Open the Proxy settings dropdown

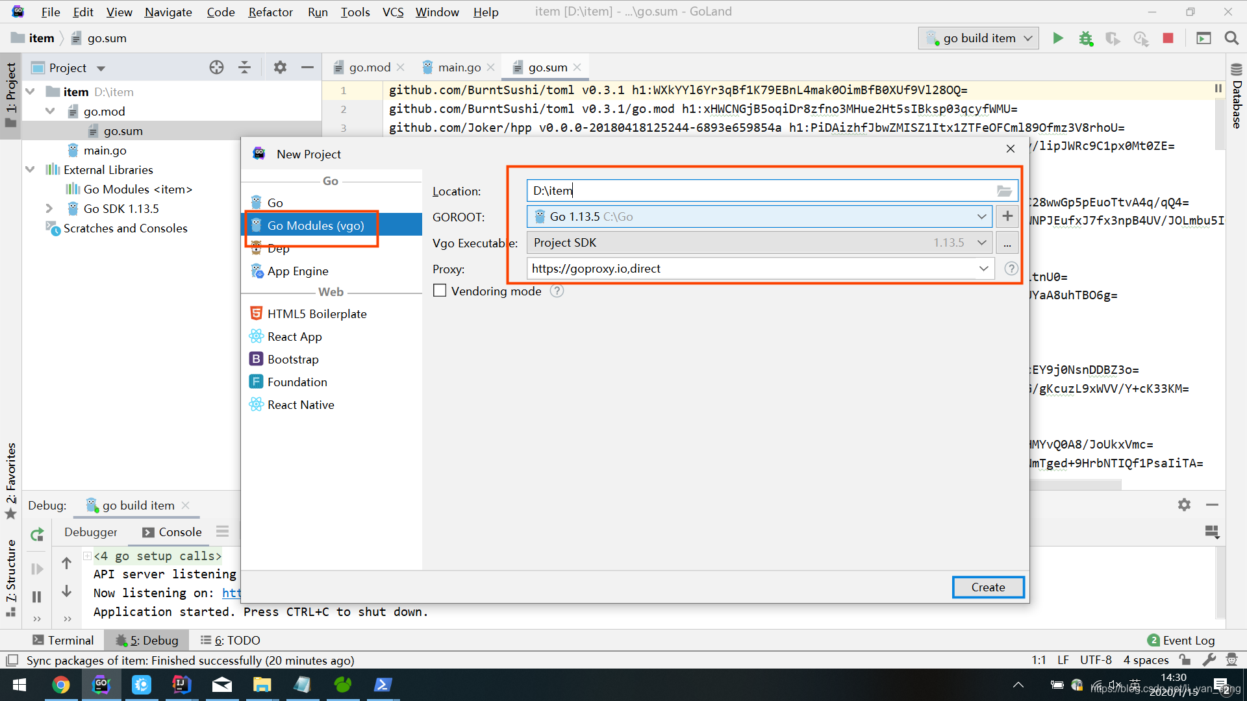pyautogui.click(x=984, y=268)
